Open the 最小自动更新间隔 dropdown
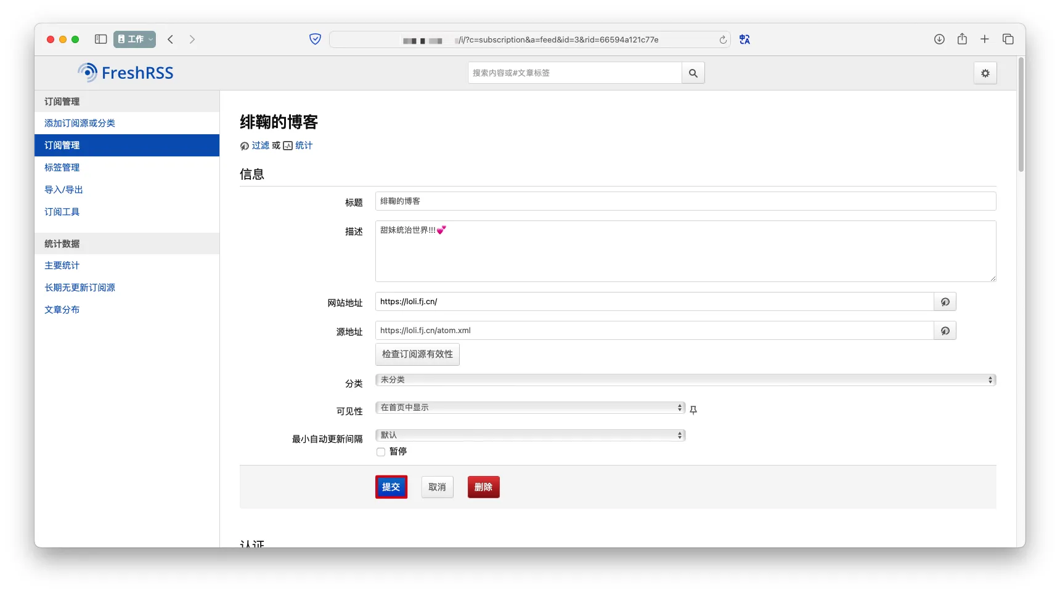 530,435
